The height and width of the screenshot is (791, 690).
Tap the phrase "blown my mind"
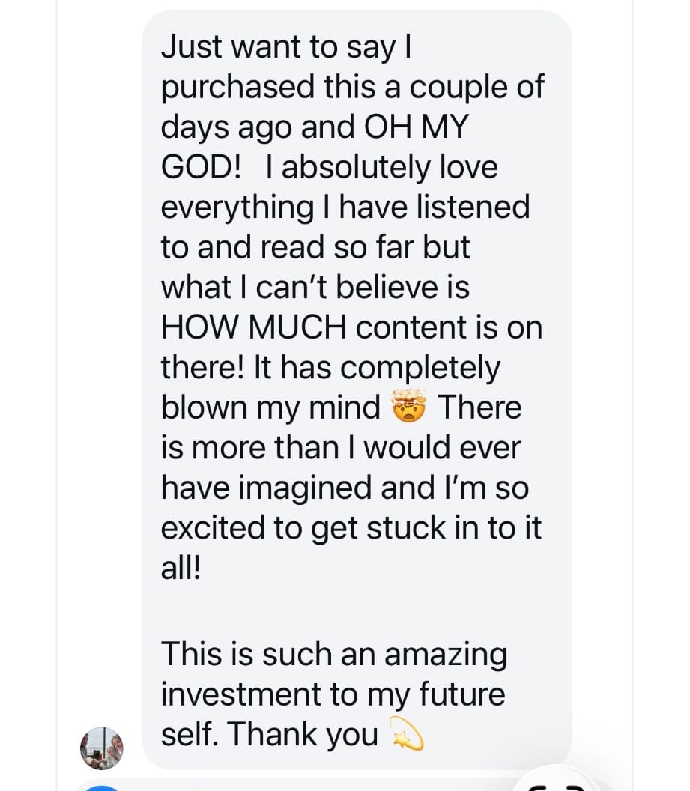270,408
